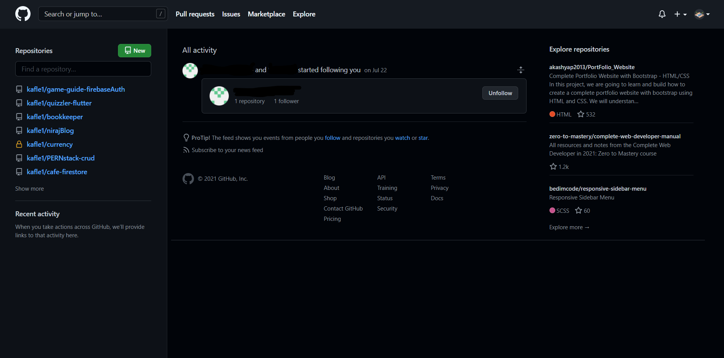Viewport: 724px width, 358px height.
Task: Click the repo icon beside kafle1/cafe-firestore
Action: [19, 172]
